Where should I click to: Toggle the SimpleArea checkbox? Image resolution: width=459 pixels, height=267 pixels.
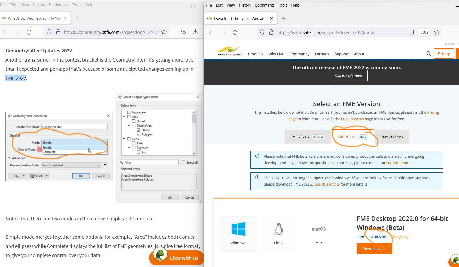[134, 126]
